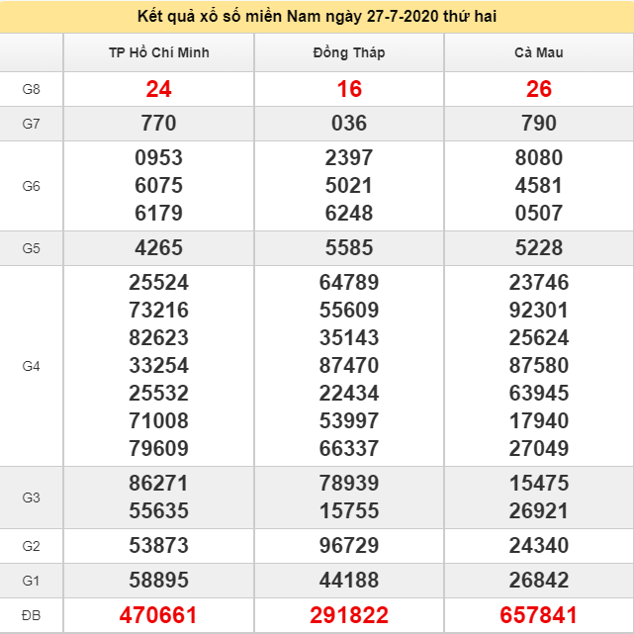This screenshot has height=634, width=634.
Task: Click G6 number 5021
Action: coord(349,186)
